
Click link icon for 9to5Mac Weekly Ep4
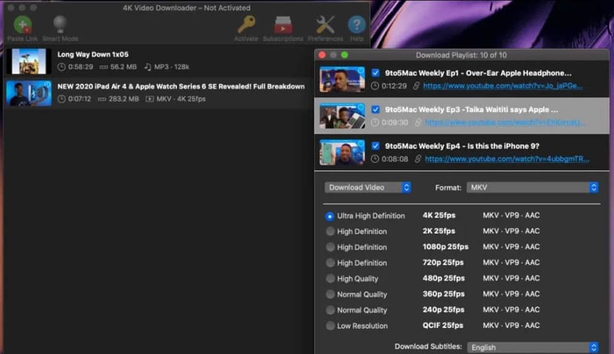coord(418,159)
